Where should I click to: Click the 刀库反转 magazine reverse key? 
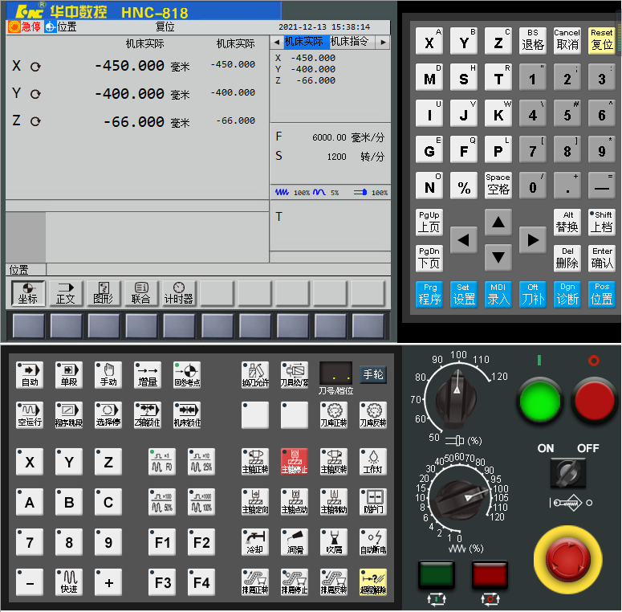pos(373,414)
